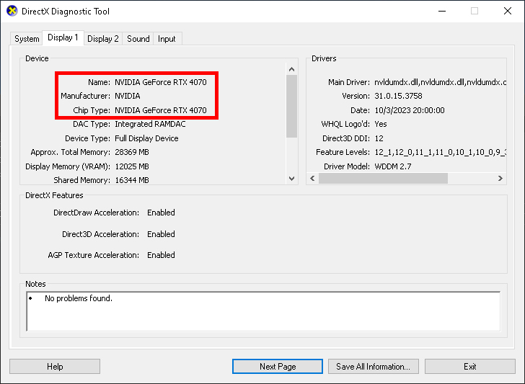
Task: Click the driver Version value 31.0.15.3758
Action: click(x=398, y=96)
